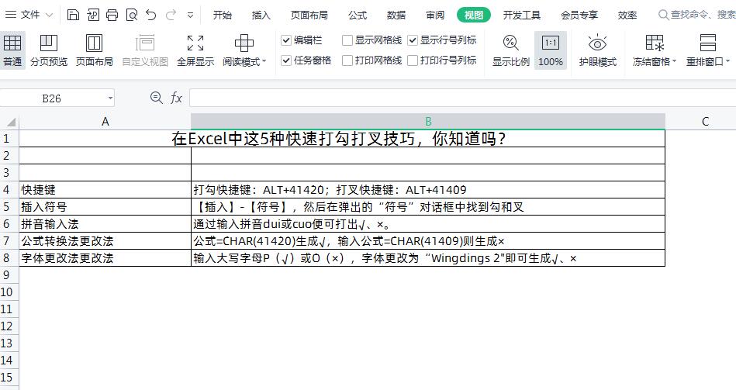Switch to 页面布局 view icon
The image size is (736, 390).
click(x=95, y=50)
